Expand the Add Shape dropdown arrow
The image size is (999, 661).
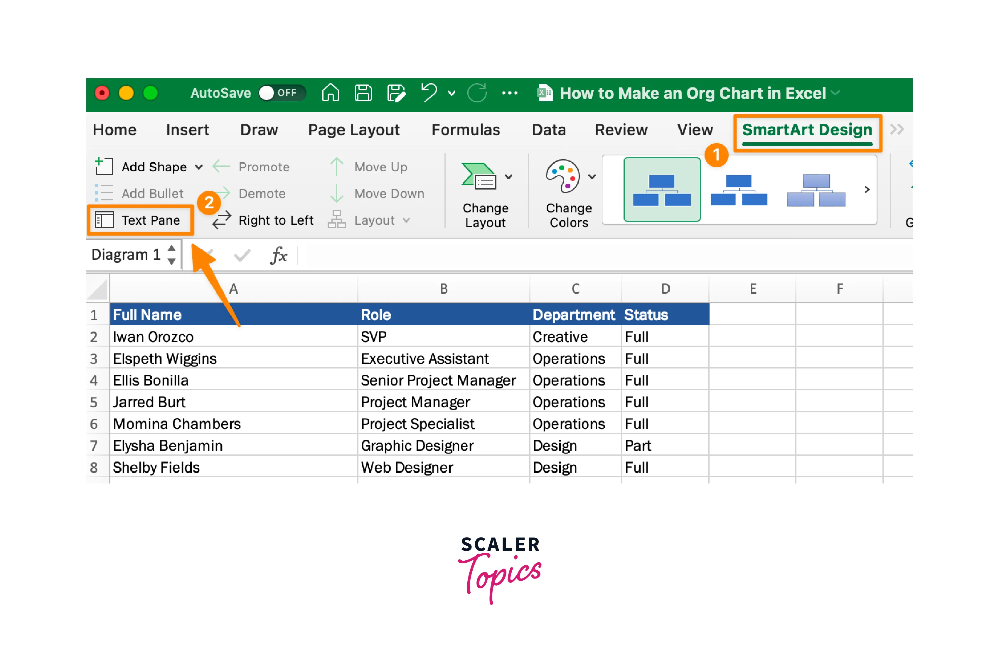point(199,167)
